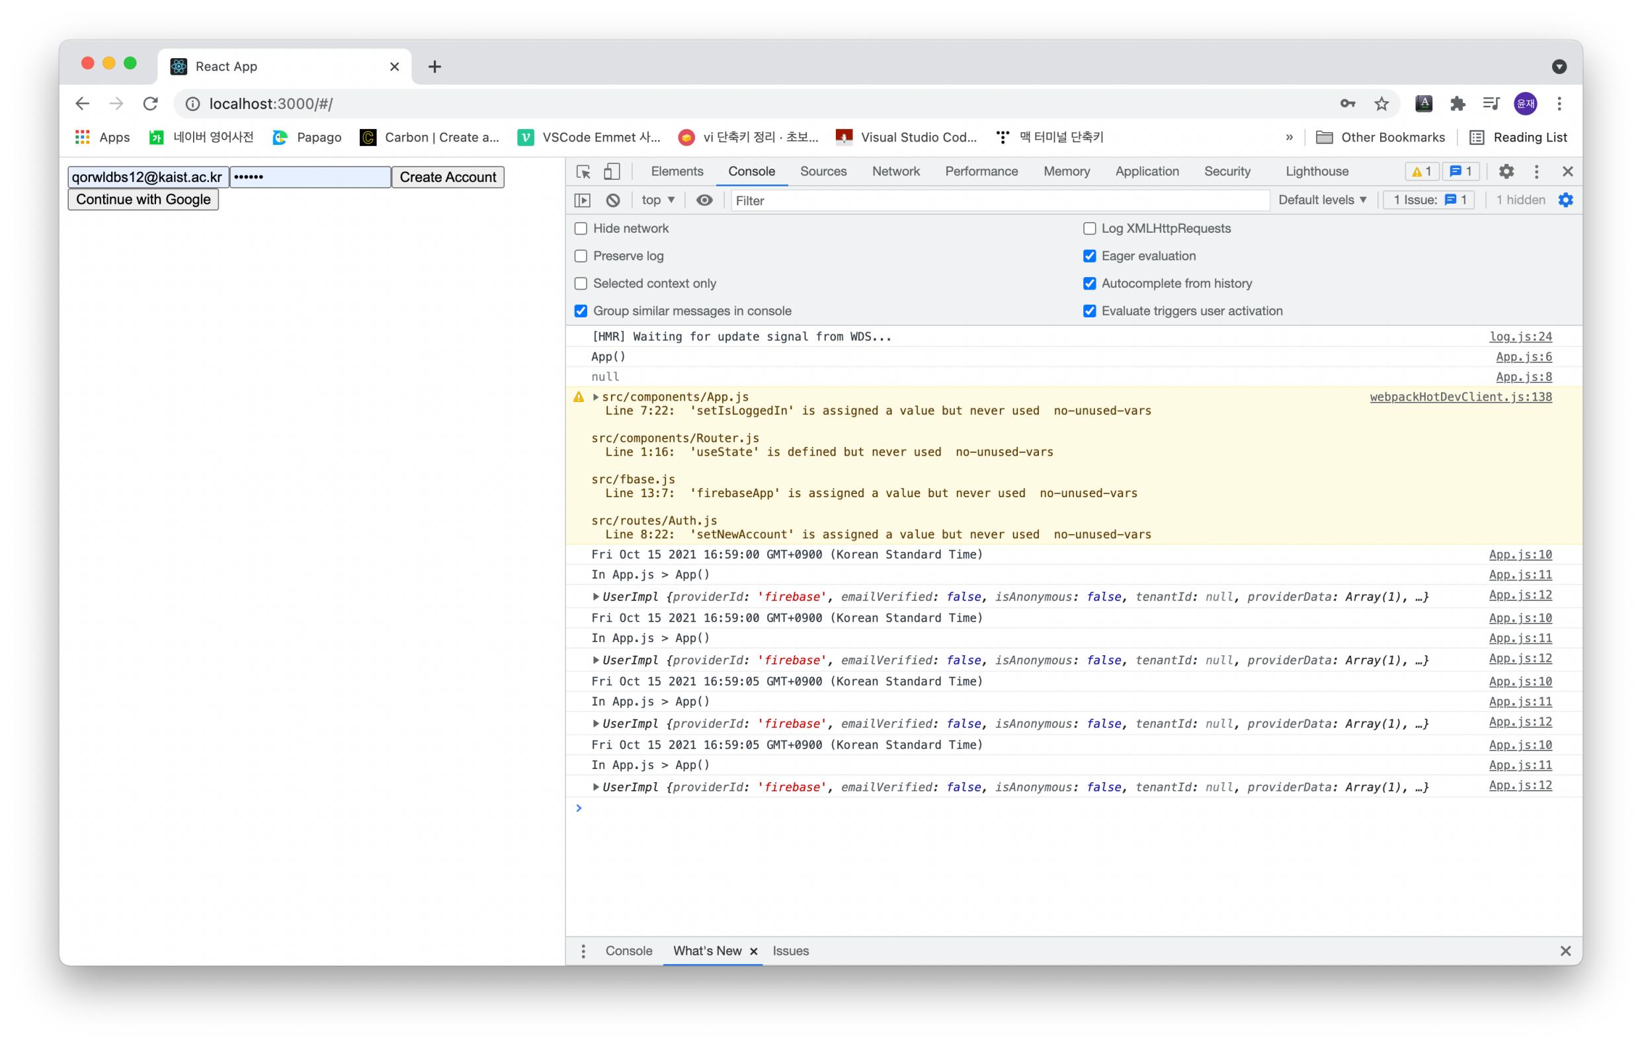Check the Hide network option

tap(581, 229)
